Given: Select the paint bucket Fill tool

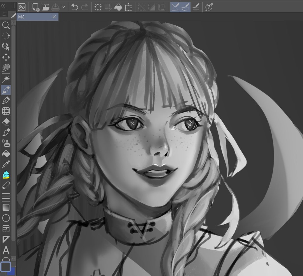Looking at the screenshot, I should pos(6,154).
